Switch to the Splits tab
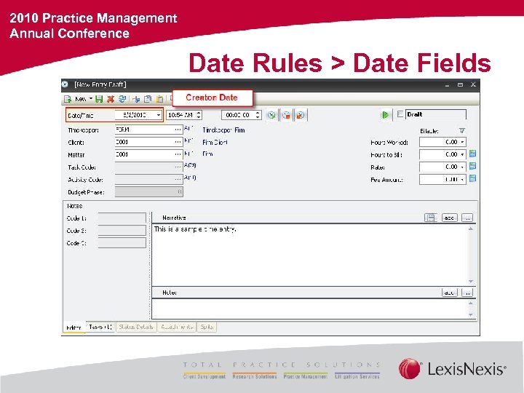The image size is (524, 393). pos(207,327)
